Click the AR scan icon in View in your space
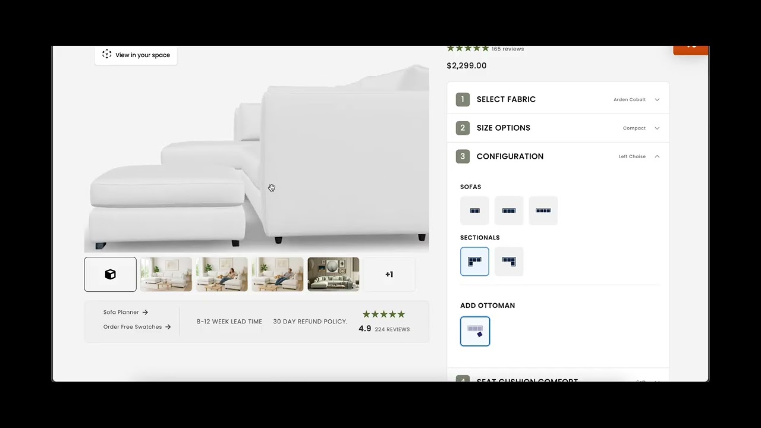 point(107,54)
